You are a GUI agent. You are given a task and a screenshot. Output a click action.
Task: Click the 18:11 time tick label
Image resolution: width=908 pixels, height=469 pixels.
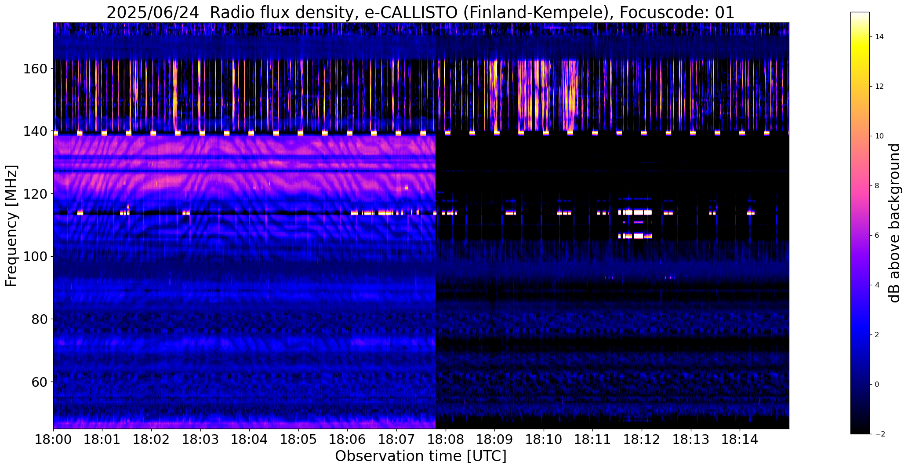pyautogui.click(x=592, y=440)
